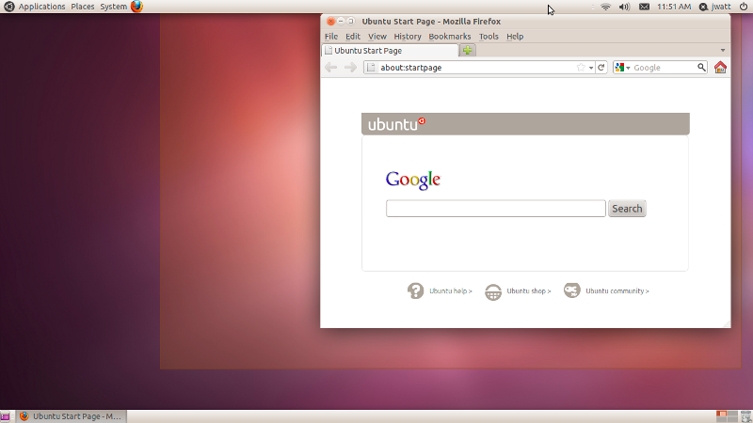This screenshot has width=753, height=423.
Task: Expand the address bar history dropdown arrow
Action: tap(591, 68)
